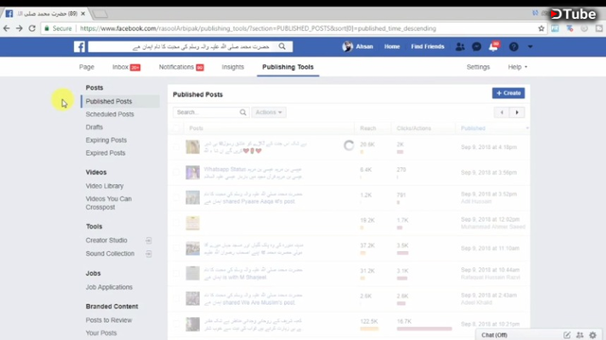Open the Notifications tab
This screenshot has width=606, height=340.
181,67
